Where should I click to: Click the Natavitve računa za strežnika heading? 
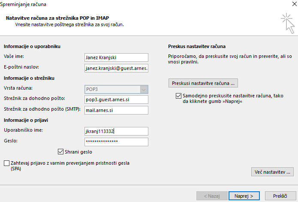[57, 18]
